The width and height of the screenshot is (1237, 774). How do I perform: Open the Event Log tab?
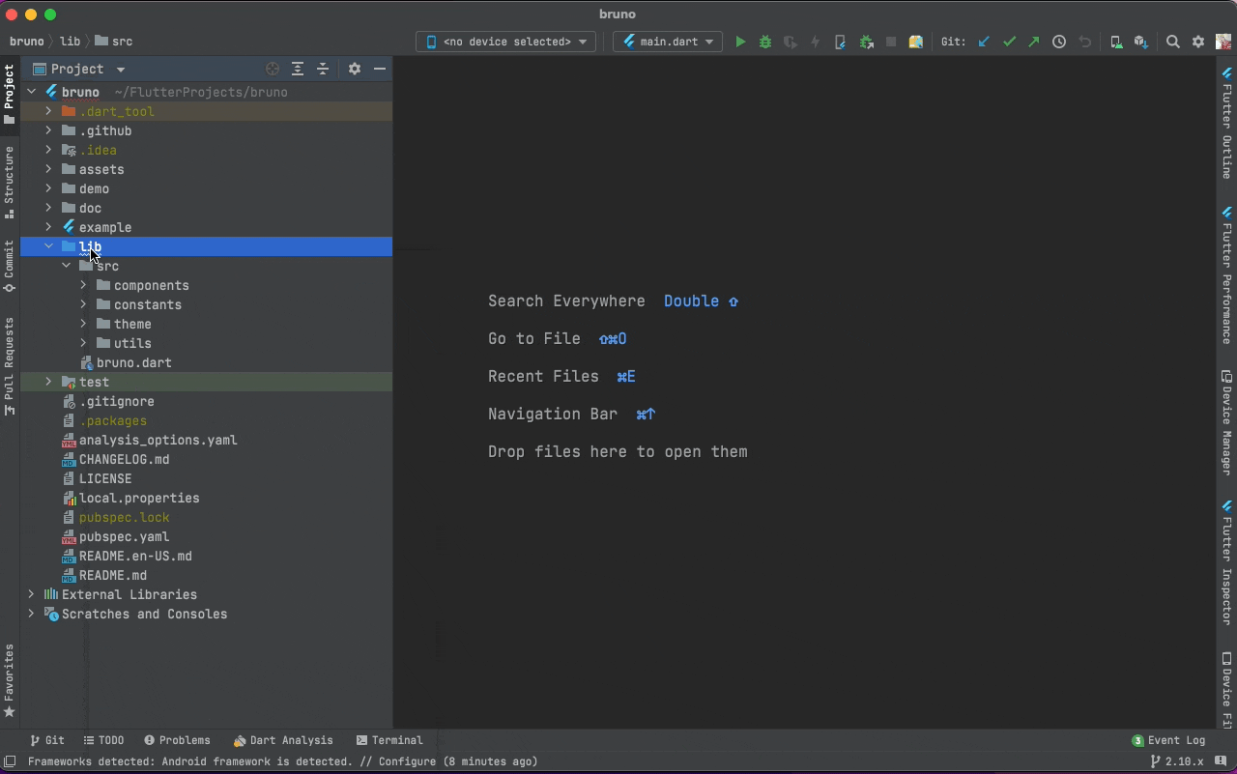1168,740
